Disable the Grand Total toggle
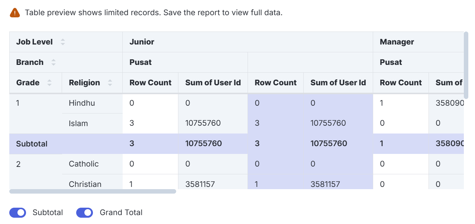The height and width of the screenshot is (224, 475). click(x=84, y=213)
